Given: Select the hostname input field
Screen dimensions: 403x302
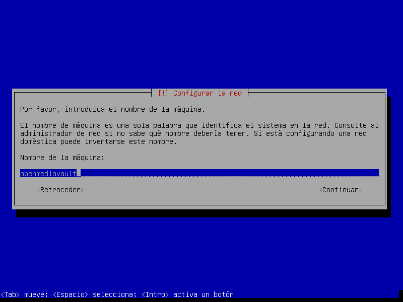Looking at the screenshot, I should pos(201,173).
